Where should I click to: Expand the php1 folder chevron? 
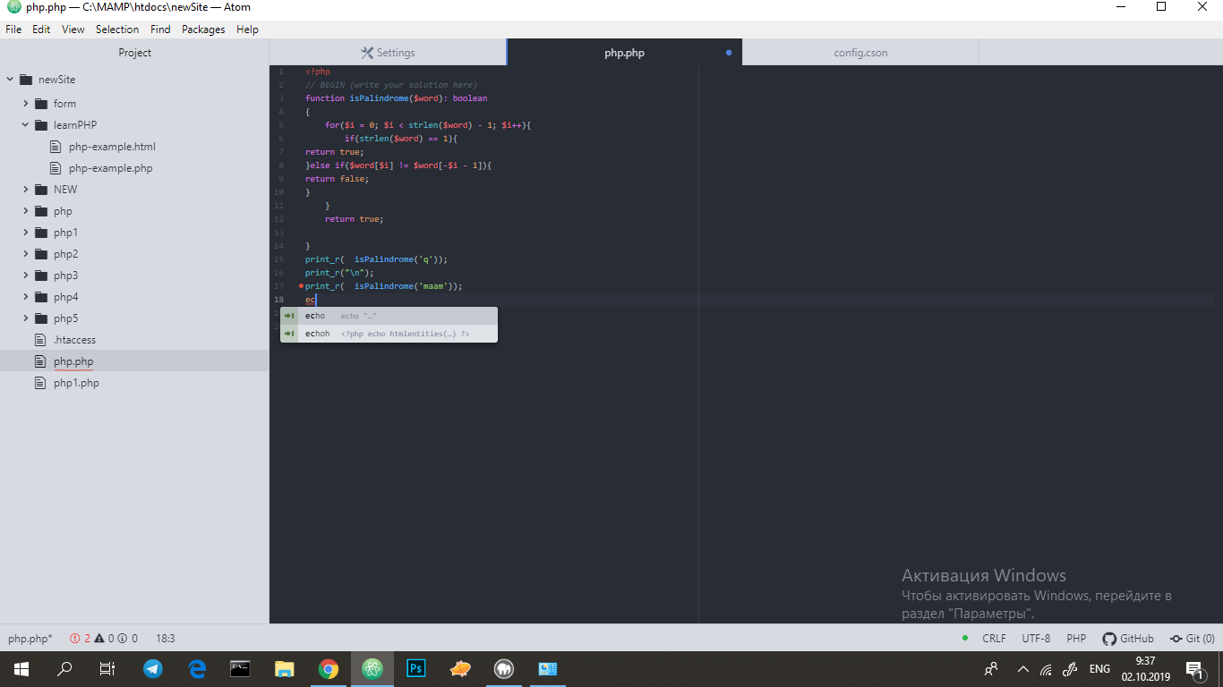(26, 233)
